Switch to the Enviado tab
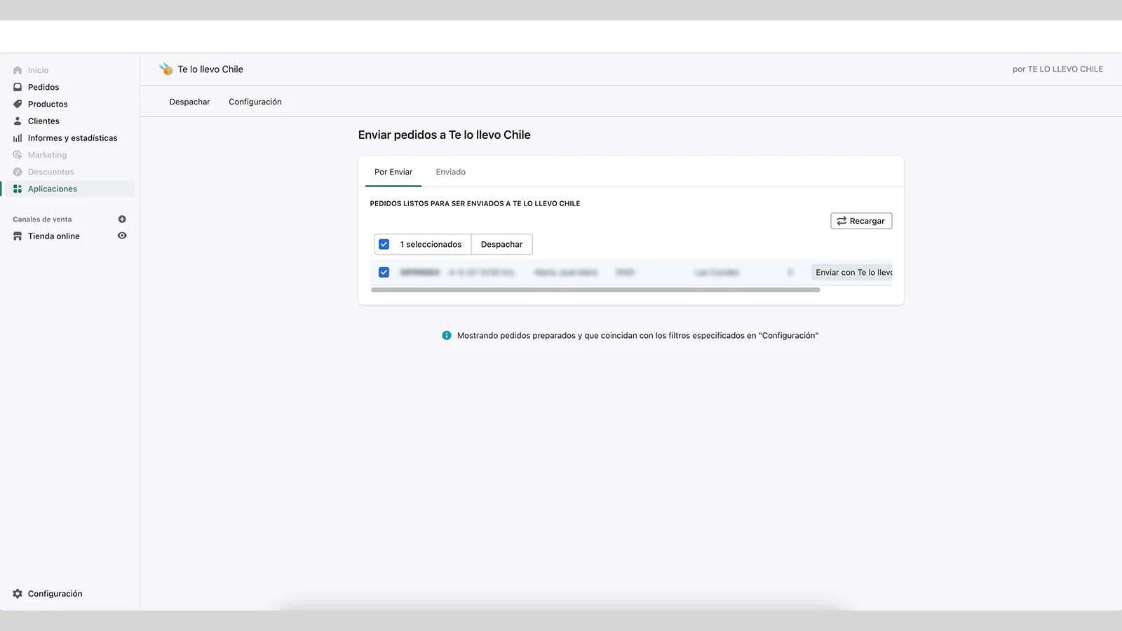The height and width of the screenshot is (631, 1122). 450,172
